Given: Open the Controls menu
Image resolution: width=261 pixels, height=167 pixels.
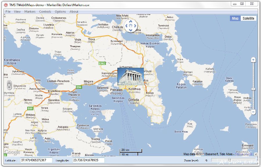Looking at the screenshot, I should (x=45, y=12).
